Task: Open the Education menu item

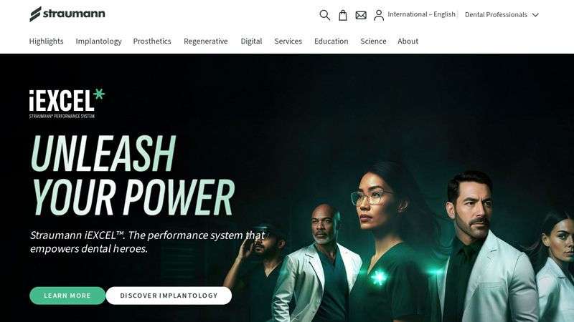Action: click(x=331, y=42)
